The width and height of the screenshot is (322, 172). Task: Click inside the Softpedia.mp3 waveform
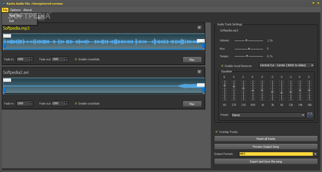104,41
